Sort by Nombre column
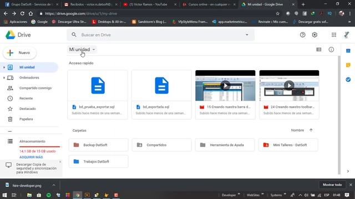This screenshot has width=355, height=199. (x=297, y=130)
